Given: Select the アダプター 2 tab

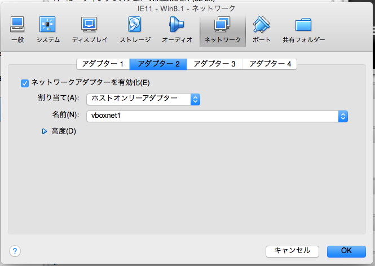Looking at the screenshot, I should [x=158, y=64].
